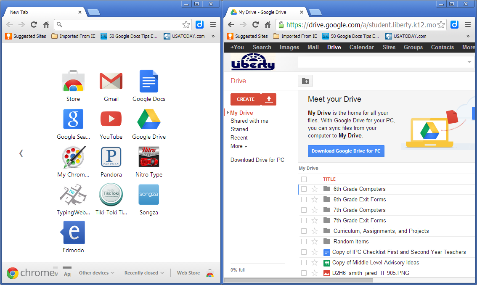Click the Web Store icon in the New Tab footer

[x=210, y=273]
